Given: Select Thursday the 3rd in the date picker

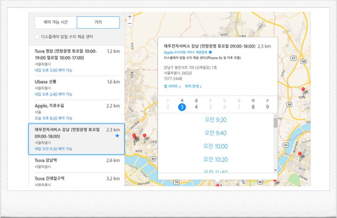Looking at the screenshot, I should [x=182, y=107].
